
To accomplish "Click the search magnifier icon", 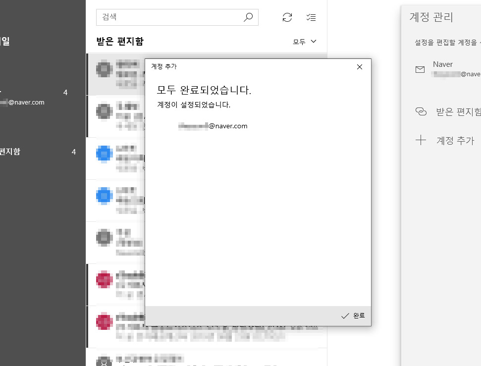I will (248, 17).
